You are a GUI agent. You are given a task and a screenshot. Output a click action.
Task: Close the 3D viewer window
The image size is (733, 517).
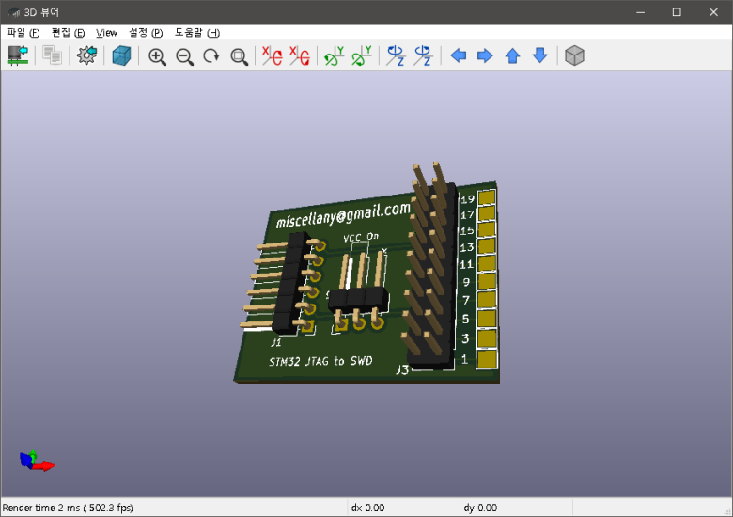pos(713,12)
